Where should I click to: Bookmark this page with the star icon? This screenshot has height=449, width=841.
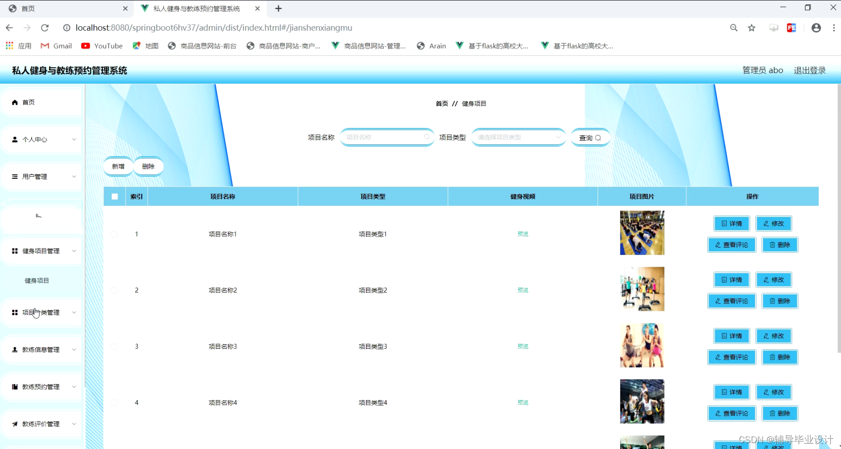752,28
